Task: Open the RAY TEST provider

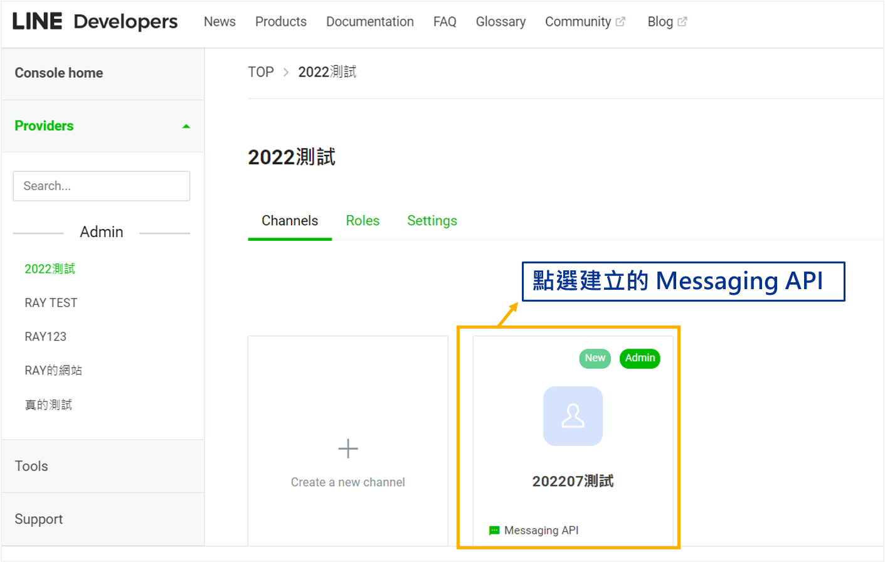Action: [x=51, y=302]
